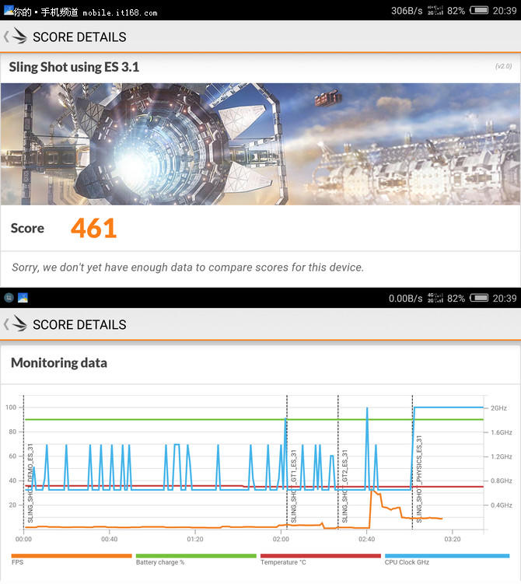Select the not enough data comparison message
Viewport: 521px width, 584px height.
click(187, 268)
